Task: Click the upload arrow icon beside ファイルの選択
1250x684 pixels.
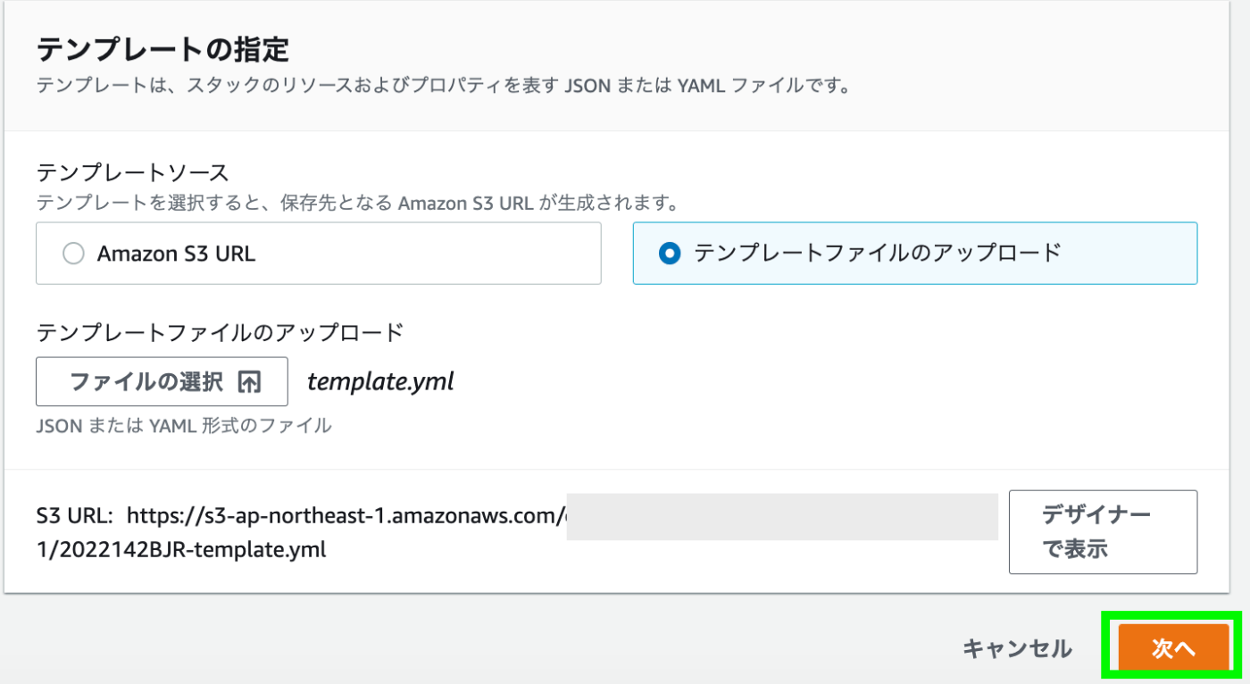Action: pyautogui.click(x=249, y=382)
